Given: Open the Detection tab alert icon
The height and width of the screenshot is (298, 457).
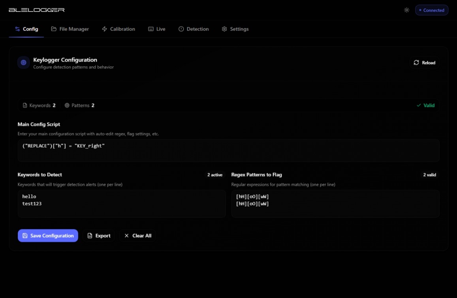Looking at the screenshot, I should 181,29.
